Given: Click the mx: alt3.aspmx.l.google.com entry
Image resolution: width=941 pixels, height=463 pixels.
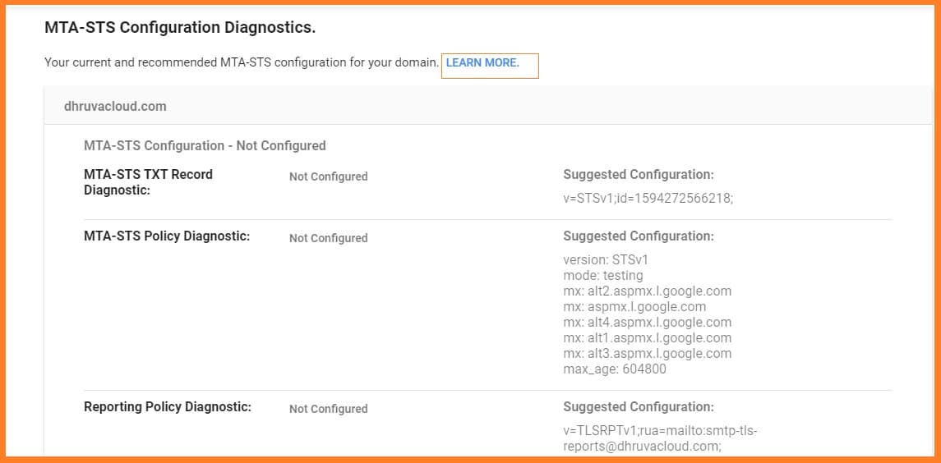Looking at the screenshot, I should pyautogui.click(x=647, y=353).
